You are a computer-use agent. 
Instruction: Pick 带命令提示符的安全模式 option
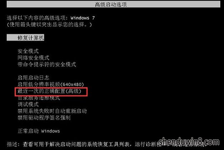[x=47, y=64]
